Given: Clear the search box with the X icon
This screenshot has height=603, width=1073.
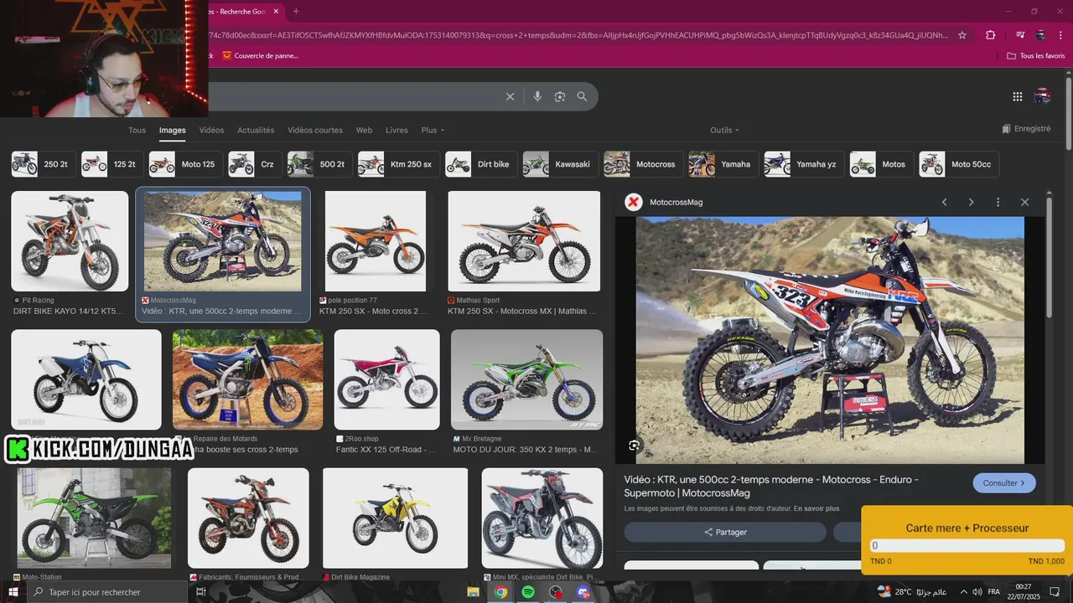Looking at the screenshot, I should click(510, 96).
